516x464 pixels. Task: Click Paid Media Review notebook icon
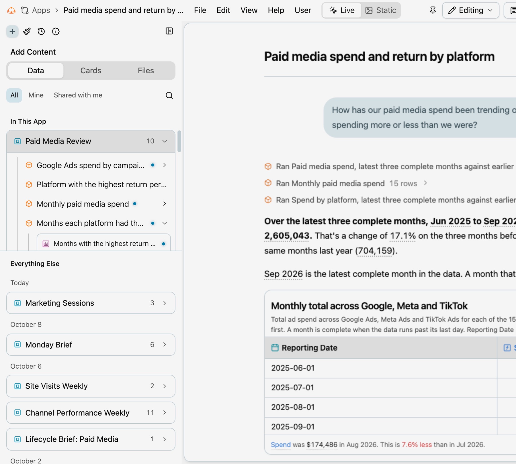[x=17, y=141]
